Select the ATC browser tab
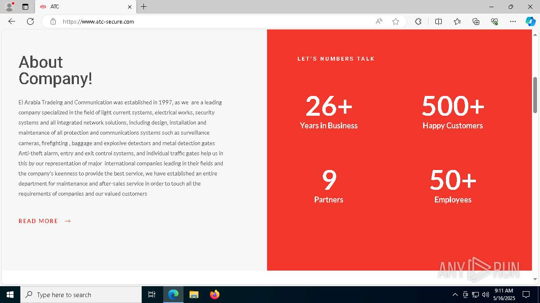This screenshot has height=303, width=540. pos(86,7)
